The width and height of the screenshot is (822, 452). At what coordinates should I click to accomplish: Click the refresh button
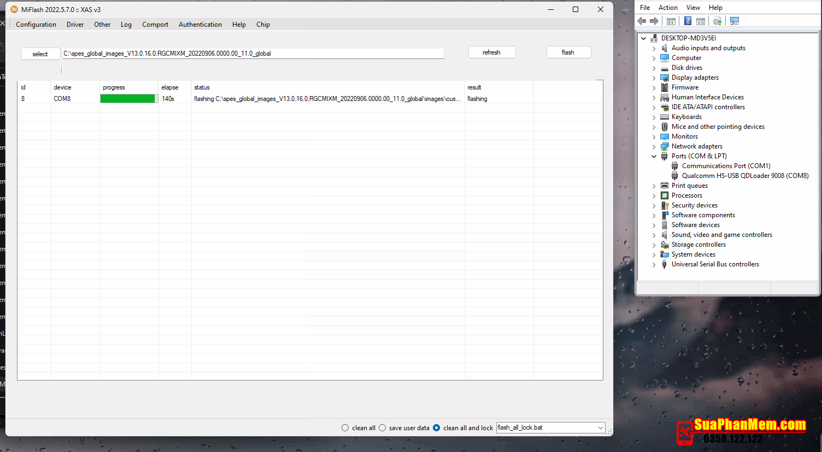[x=491, y=52]
